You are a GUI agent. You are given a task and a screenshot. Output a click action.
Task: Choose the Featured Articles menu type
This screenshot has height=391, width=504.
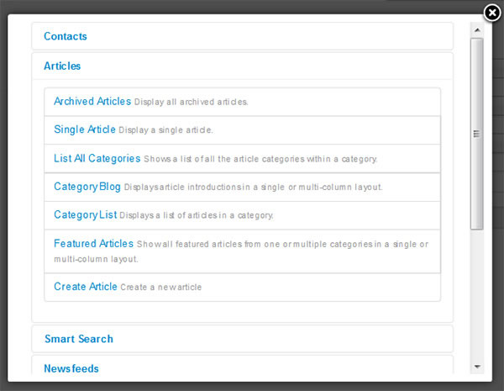point(93,243)
